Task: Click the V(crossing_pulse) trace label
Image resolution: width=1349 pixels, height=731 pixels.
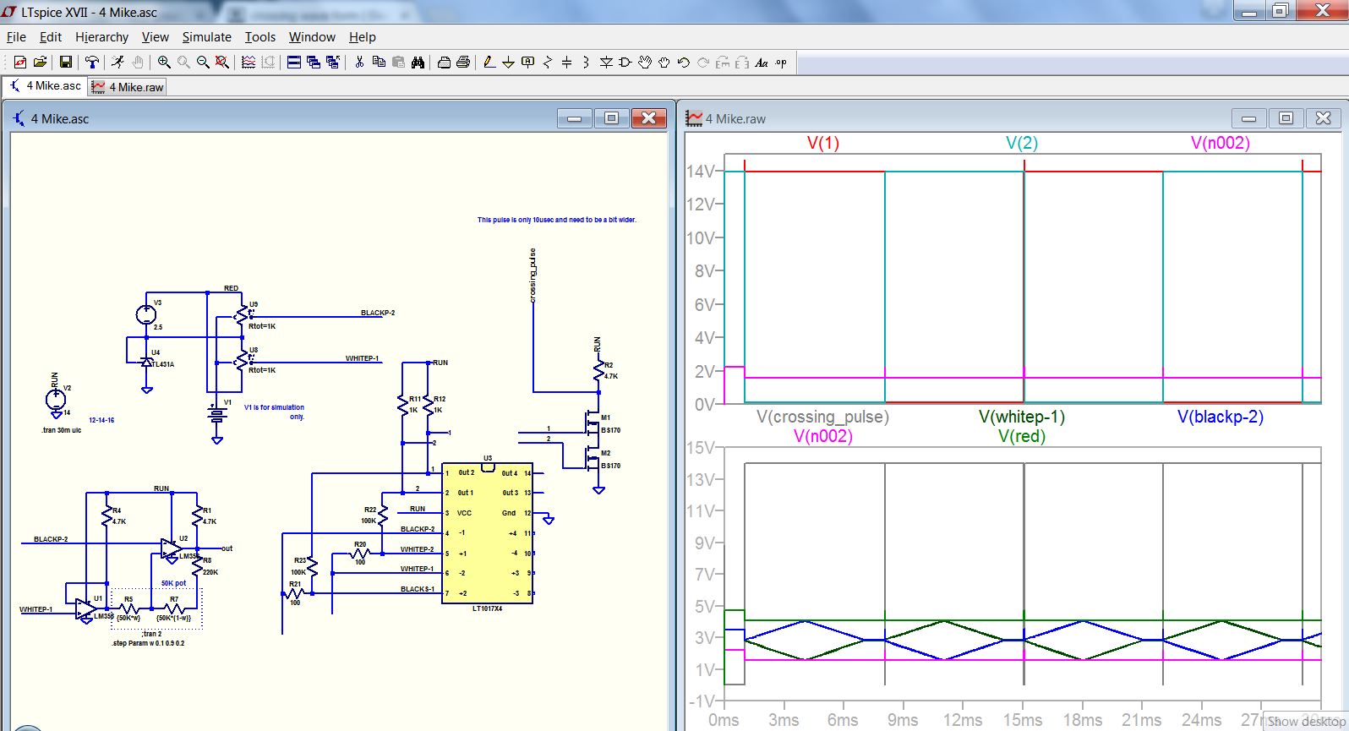Action: point(822,417)
